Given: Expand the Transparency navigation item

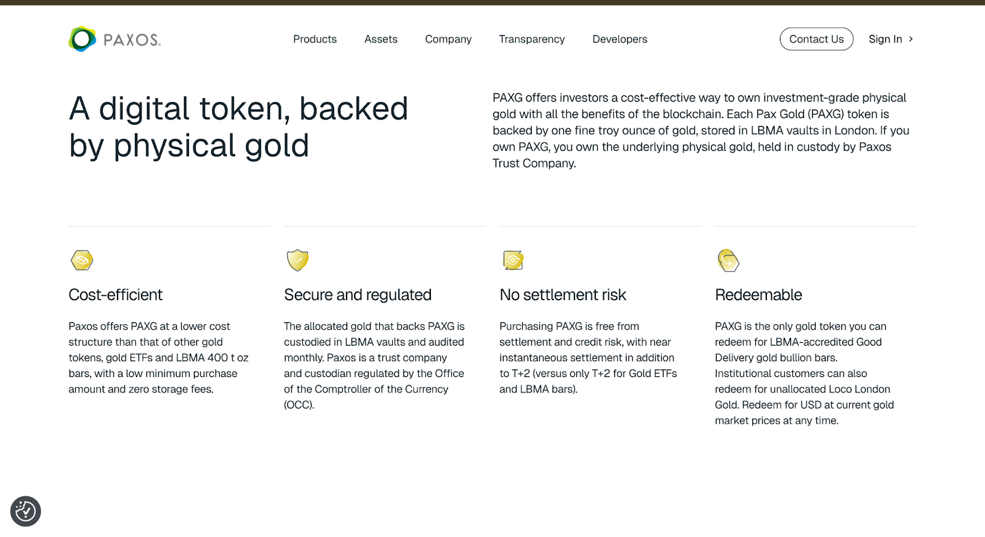Looking at the screenshot, I should (x=531, y=39).
